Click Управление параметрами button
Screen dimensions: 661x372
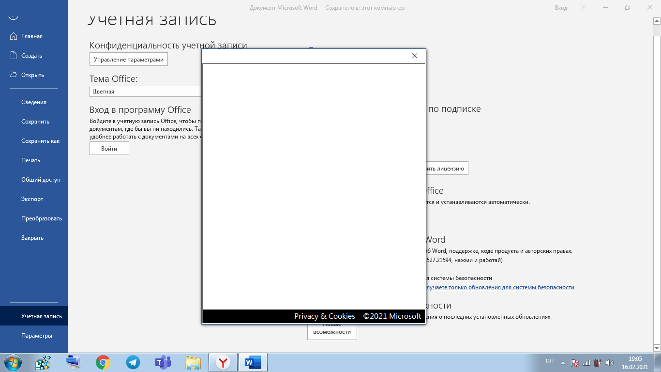pyautogui.click(x=129, y=60)
